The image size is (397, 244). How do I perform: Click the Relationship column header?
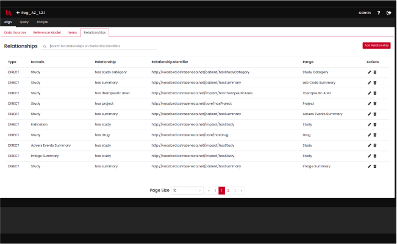click(x=106, y=62)
